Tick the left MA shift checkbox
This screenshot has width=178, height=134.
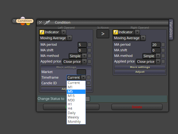(x=89, y=50)
